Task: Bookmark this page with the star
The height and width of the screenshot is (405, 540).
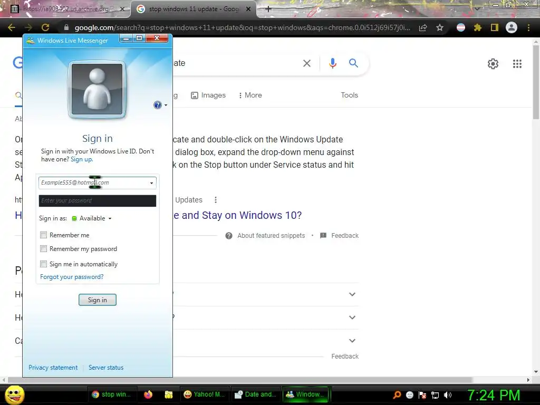Action: (x=440, y=27)
